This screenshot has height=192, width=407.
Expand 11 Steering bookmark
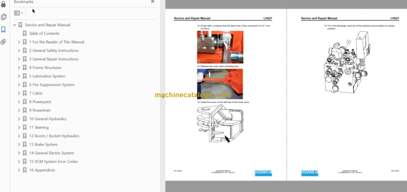(x=19, y=128)
